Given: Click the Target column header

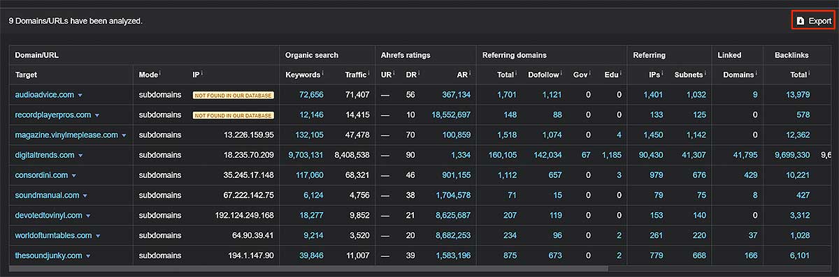Looking at the screenshot, I should click(26, 75).
